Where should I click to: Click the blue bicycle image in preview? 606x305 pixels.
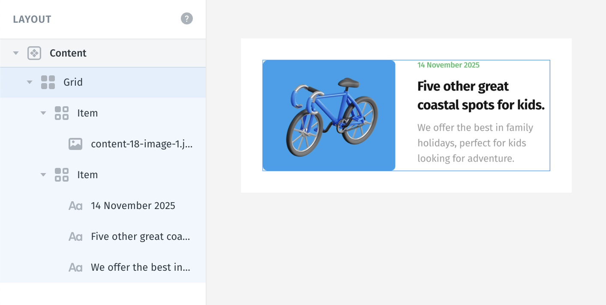(x=329, y=116)
